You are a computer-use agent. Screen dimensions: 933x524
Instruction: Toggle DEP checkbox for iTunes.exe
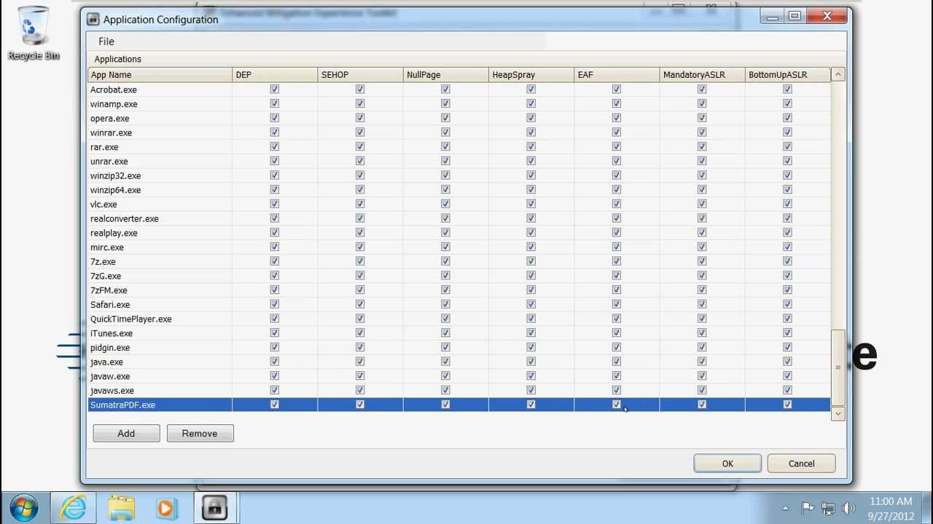coord(275,333)
